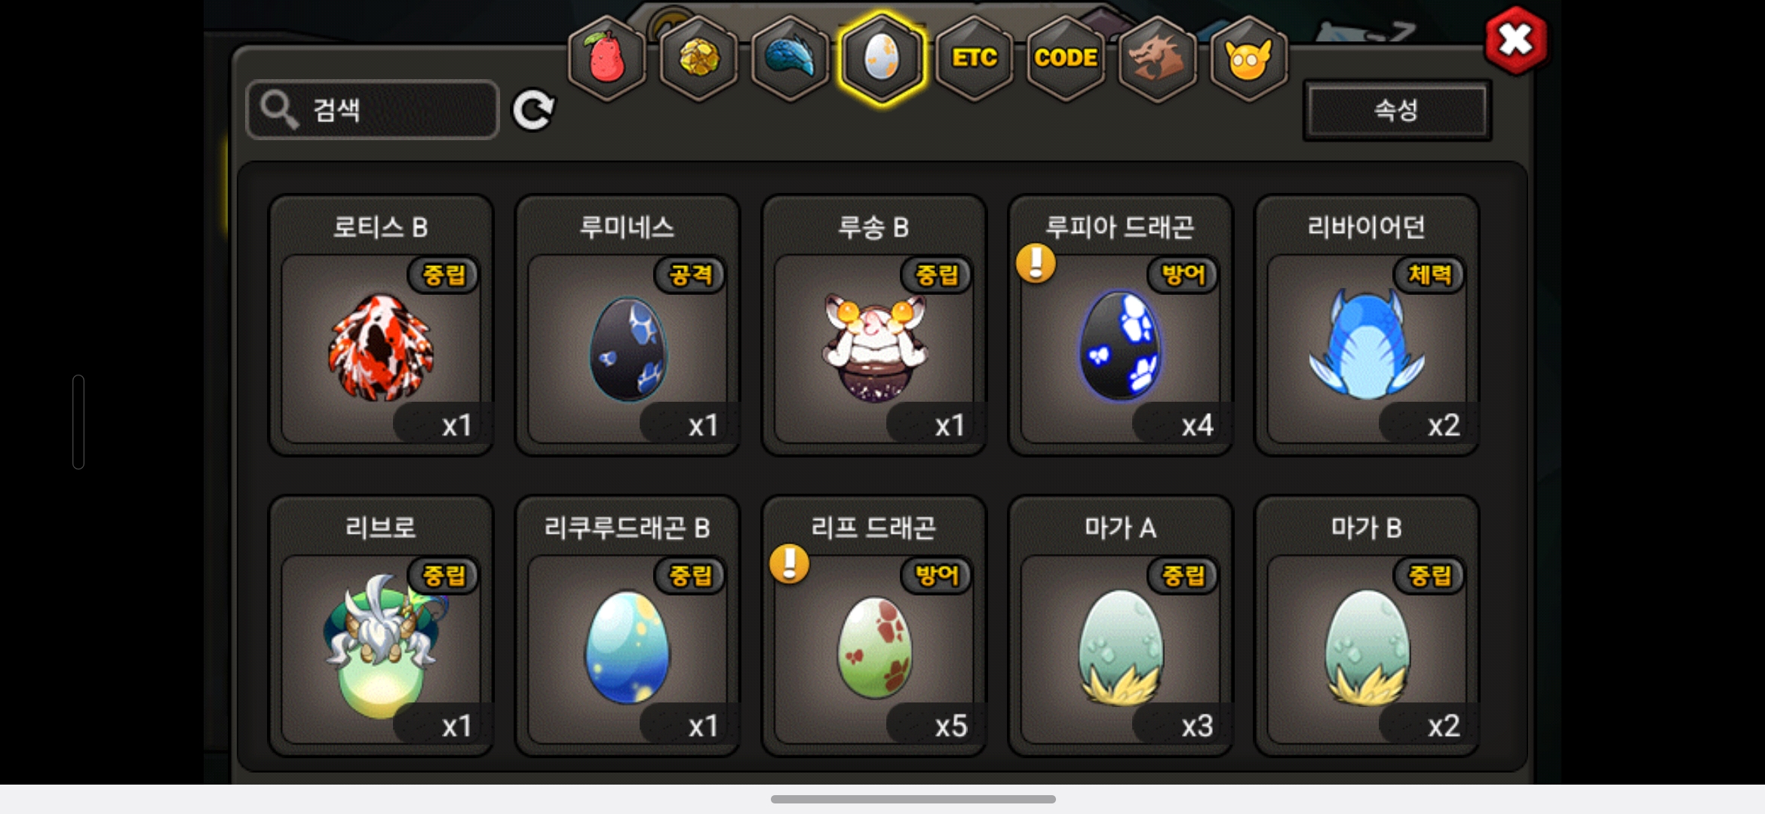Select the highlighted egg category tab
Screen dimensions: 1765x814
point(882,58)
